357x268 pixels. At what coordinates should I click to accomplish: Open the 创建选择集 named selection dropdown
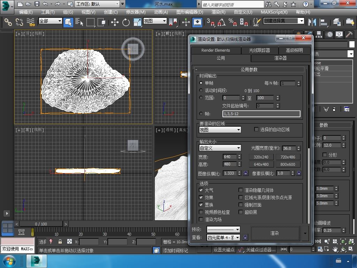click(284, 21)
